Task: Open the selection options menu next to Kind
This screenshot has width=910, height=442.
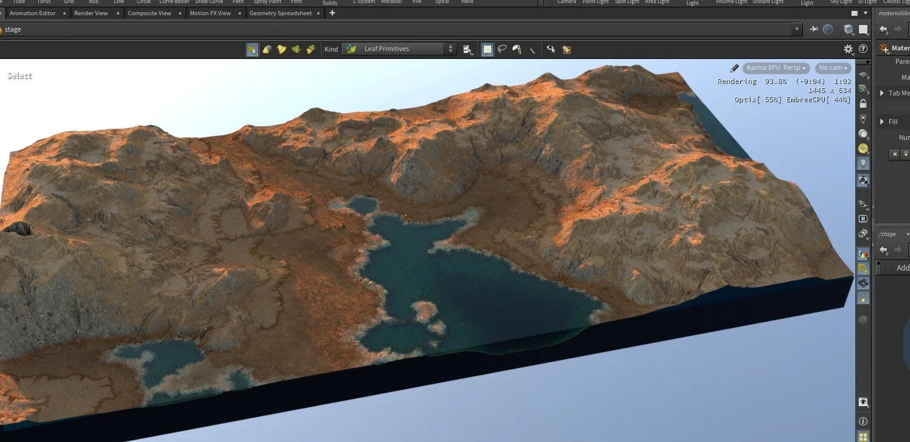Action: pyautogui.click(x=467, y=49)
